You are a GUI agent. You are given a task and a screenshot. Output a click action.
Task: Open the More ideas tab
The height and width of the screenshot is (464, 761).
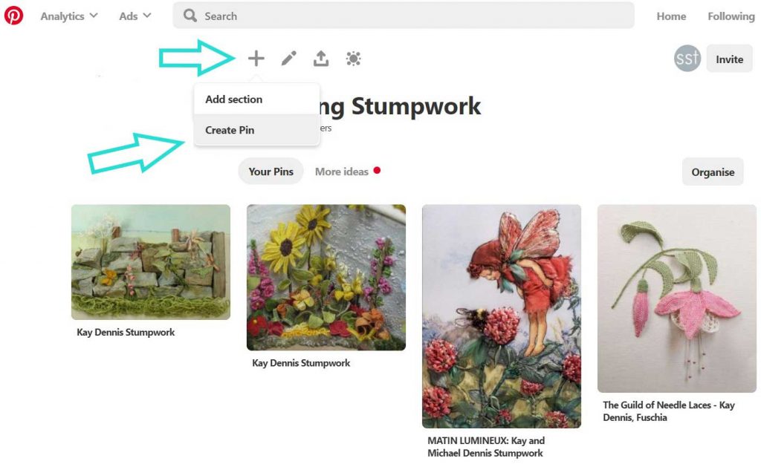(347, 171)
